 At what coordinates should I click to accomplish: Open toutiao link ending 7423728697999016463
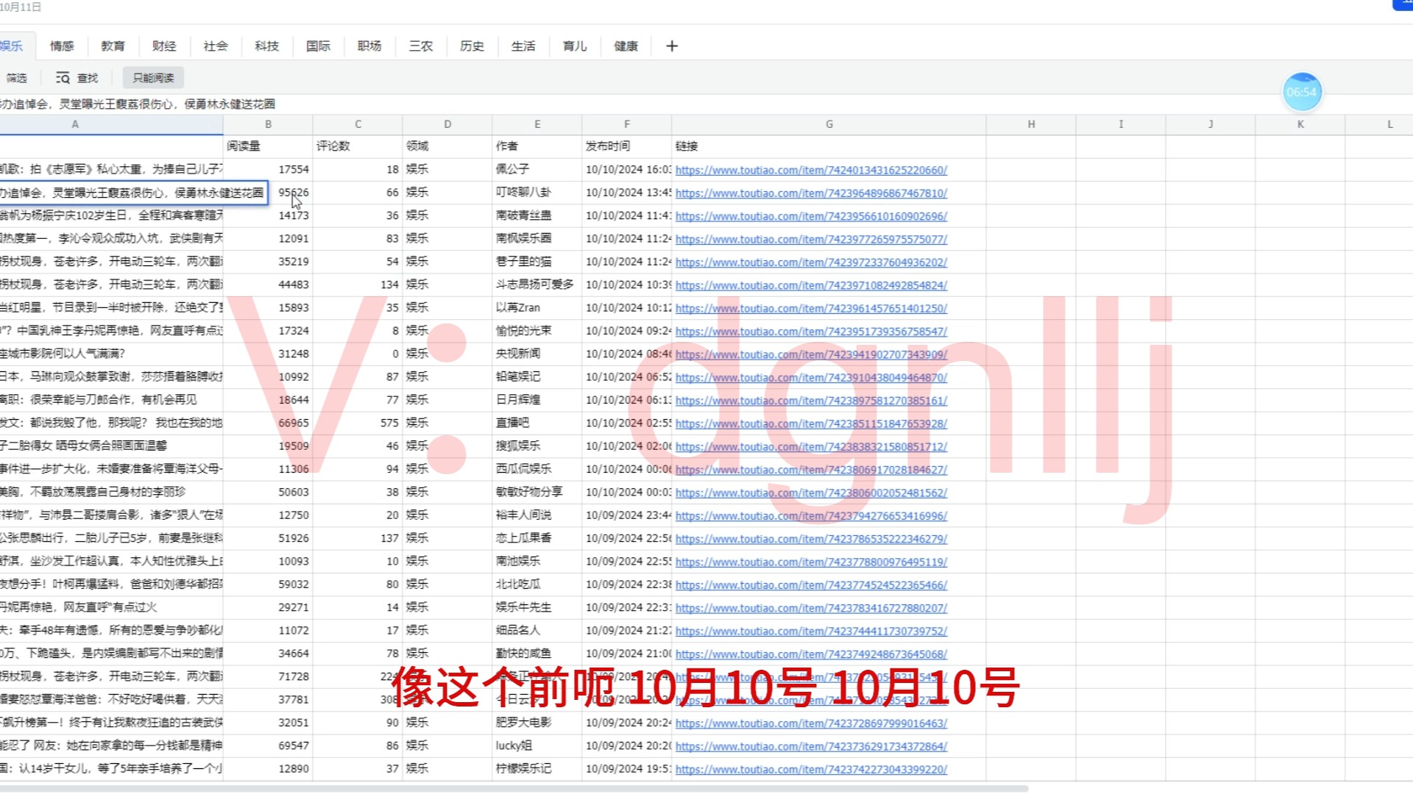coord(811,723)
